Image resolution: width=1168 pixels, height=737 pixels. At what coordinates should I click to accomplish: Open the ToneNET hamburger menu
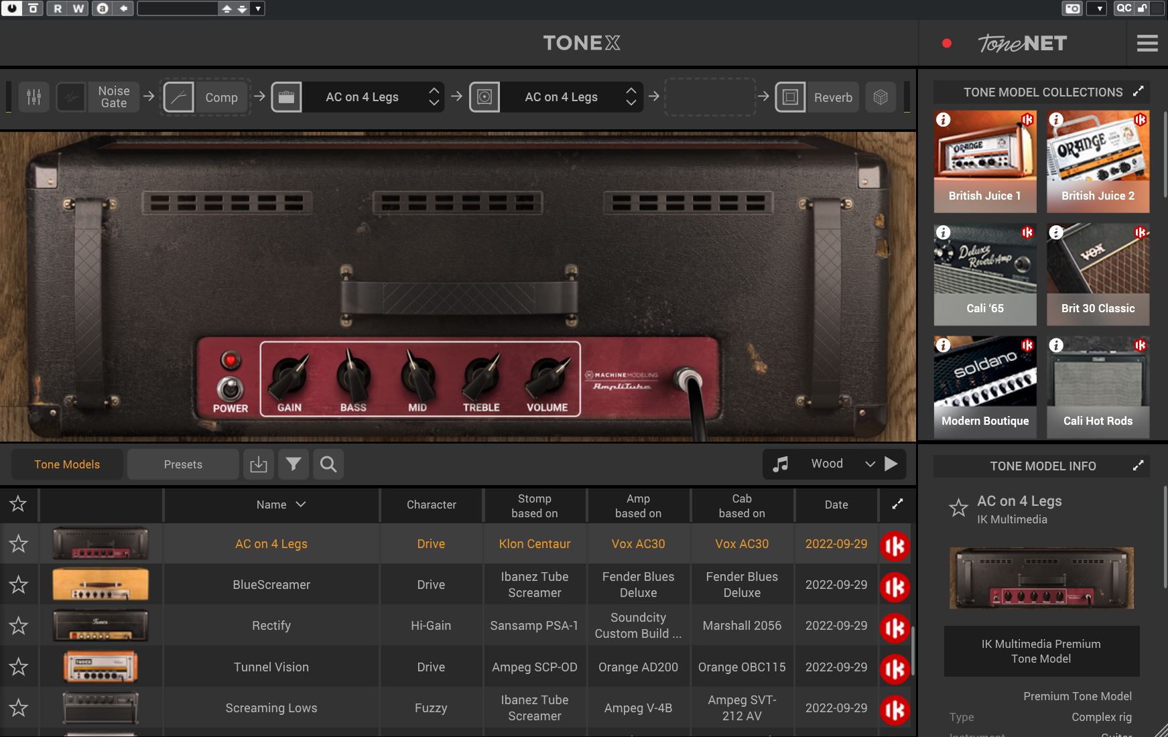[x=1147, y=43]
